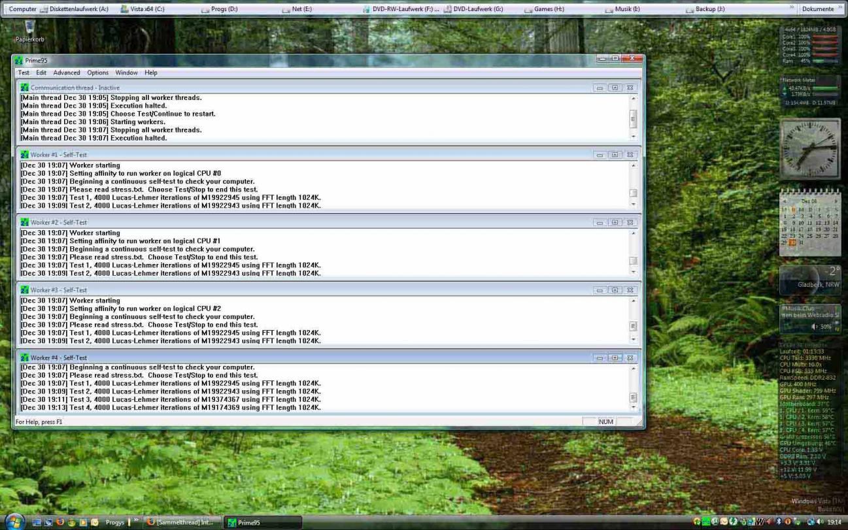Click Worker #1 'logical CPU #0' line
The height and width of the screenshot is (530, 848).
121,173
